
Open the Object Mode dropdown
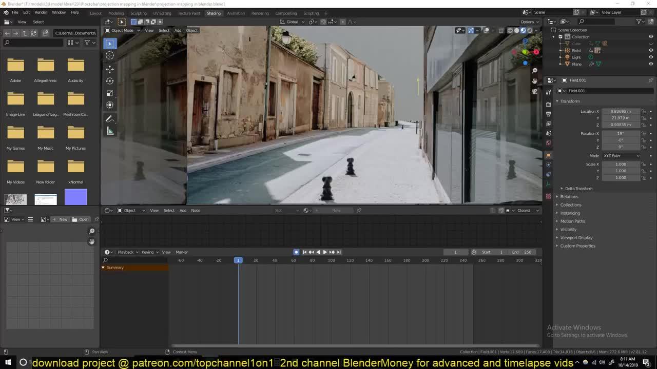pyautogui.click(x=122, y=30)
